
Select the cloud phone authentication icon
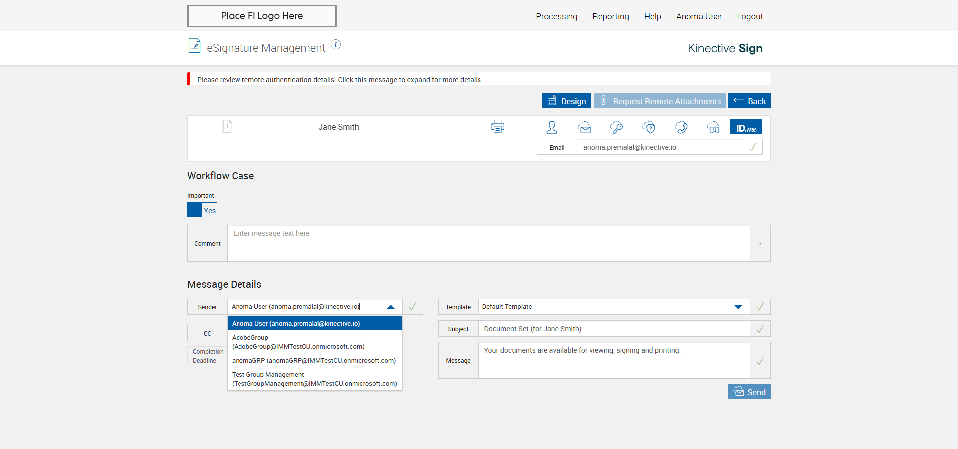coord(681,127)
